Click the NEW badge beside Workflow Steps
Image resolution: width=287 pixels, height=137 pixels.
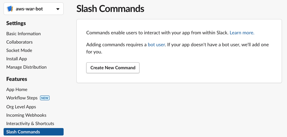(45, 98)
